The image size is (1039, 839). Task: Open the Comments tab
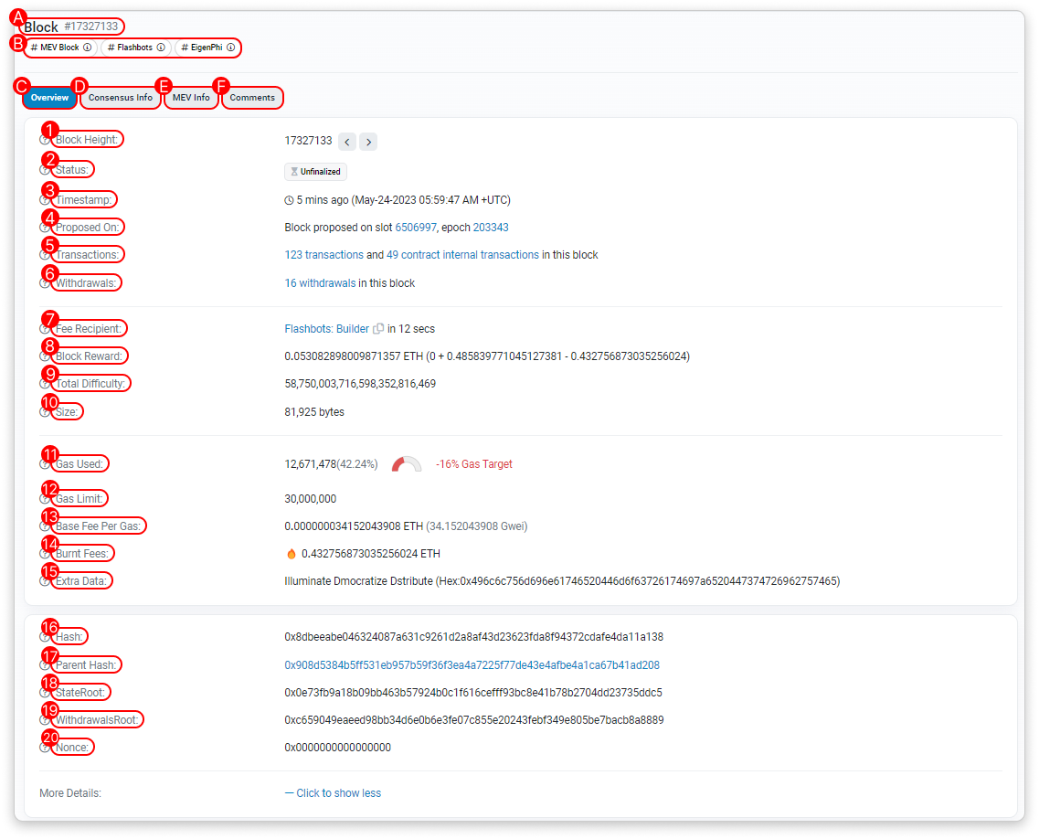pyautogui.click(x=252, y=98)
